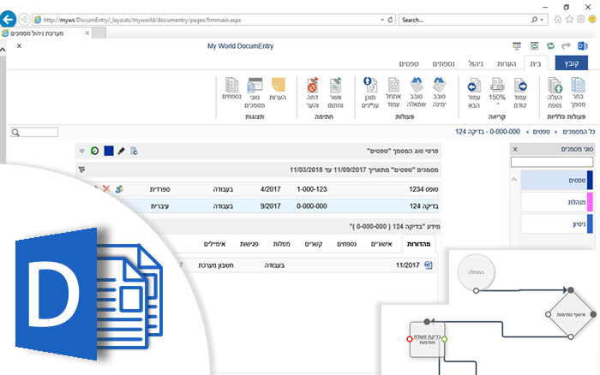
Task: Show the הערות sticky note view icon
Action: point(279,85)
